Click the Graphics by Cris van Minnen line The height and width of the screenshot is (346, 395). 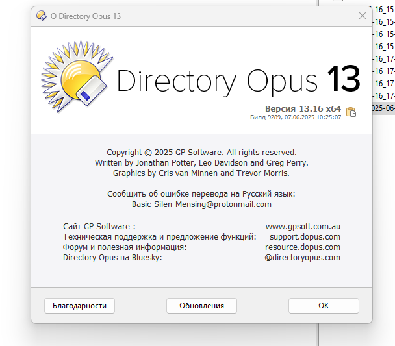(201, 173)
